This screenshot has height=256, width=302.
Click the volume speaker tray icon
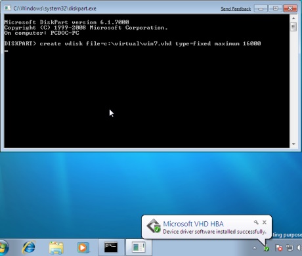(299, 247)
